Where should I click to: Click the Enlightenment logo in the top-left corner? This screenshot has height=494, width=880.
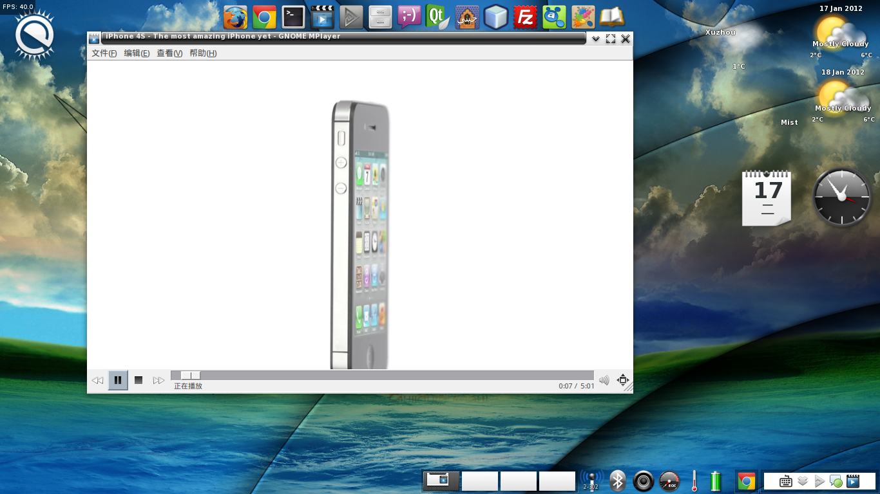(35, 36)
